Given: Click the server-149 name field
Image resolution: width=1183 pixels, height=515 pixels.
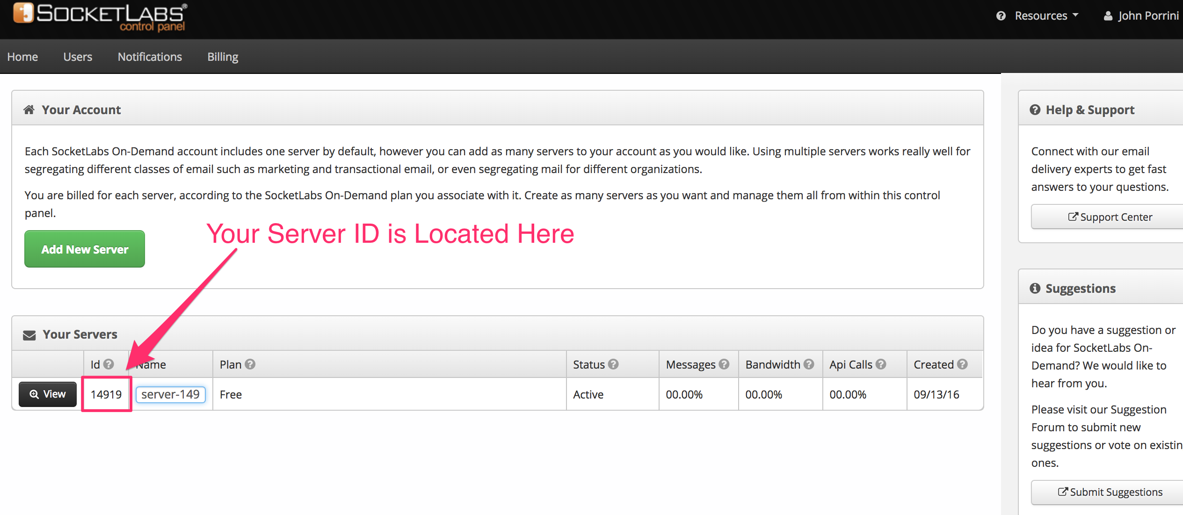Looking at the screenshot, I should [170, 394].
